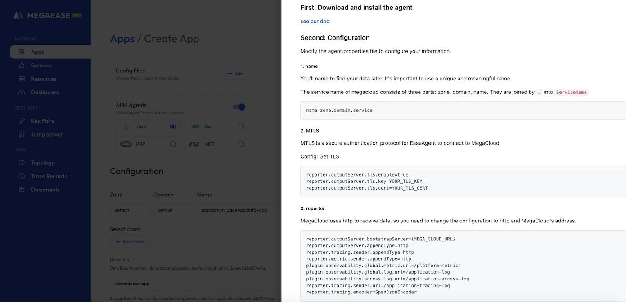The height and width of the screenshot is (302, 644).
Task: Toggle the APM Agents switch off
Action: [239, 107]
